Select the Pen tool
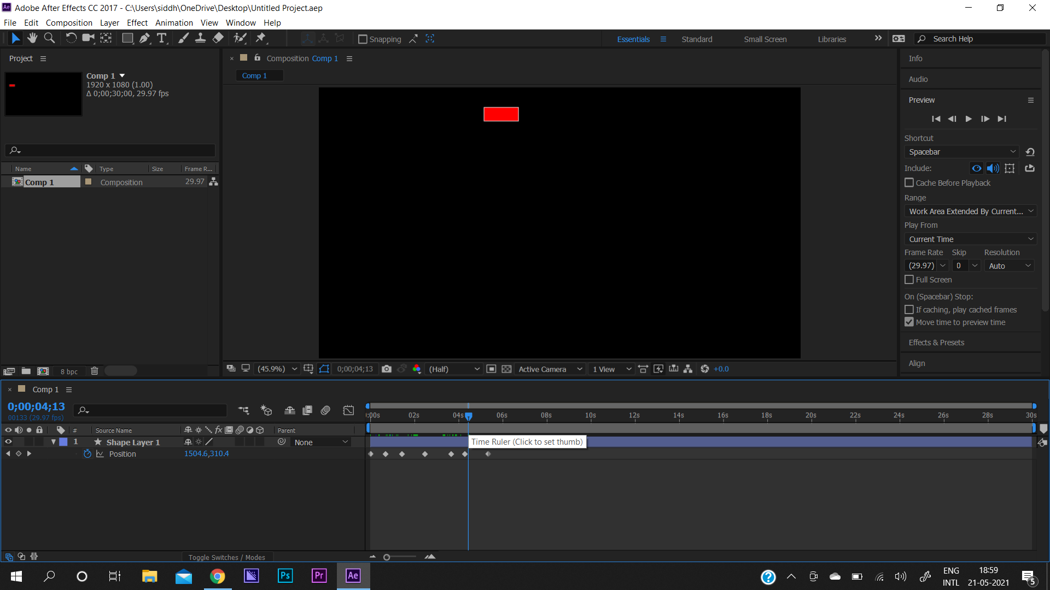The height and width of the screenshot is (590, 1050). pyautogui.click(x=144, y=38)
